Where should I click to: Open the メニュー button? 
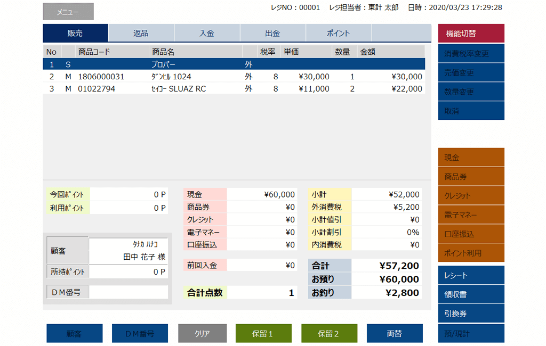coord(68,12)
